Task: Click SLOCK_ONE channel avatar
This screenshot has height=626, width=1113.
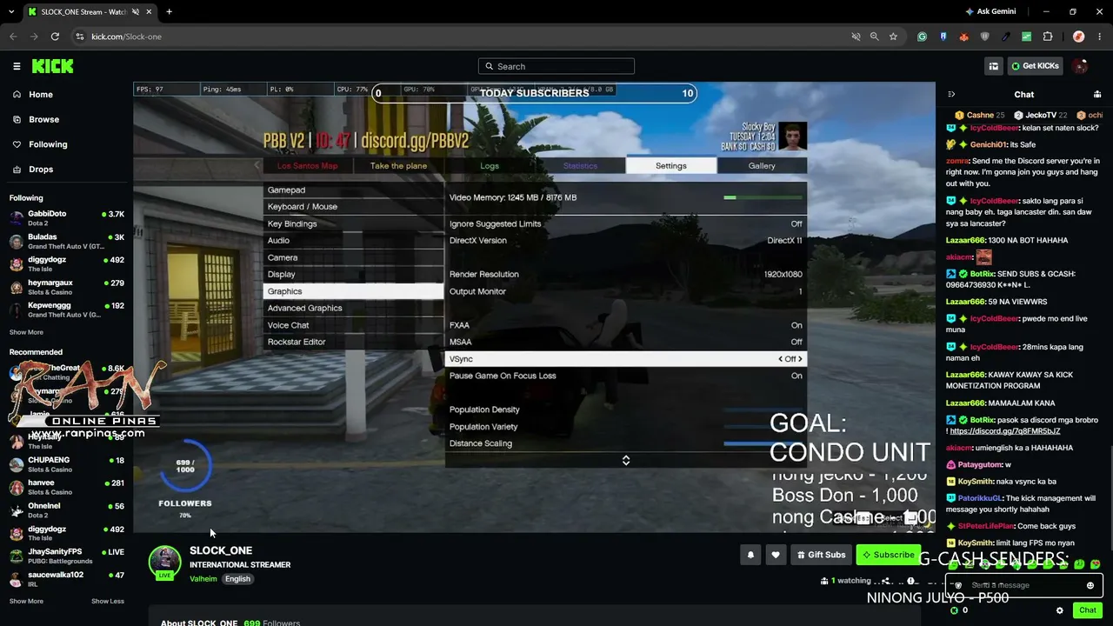Action: [164, 562]
